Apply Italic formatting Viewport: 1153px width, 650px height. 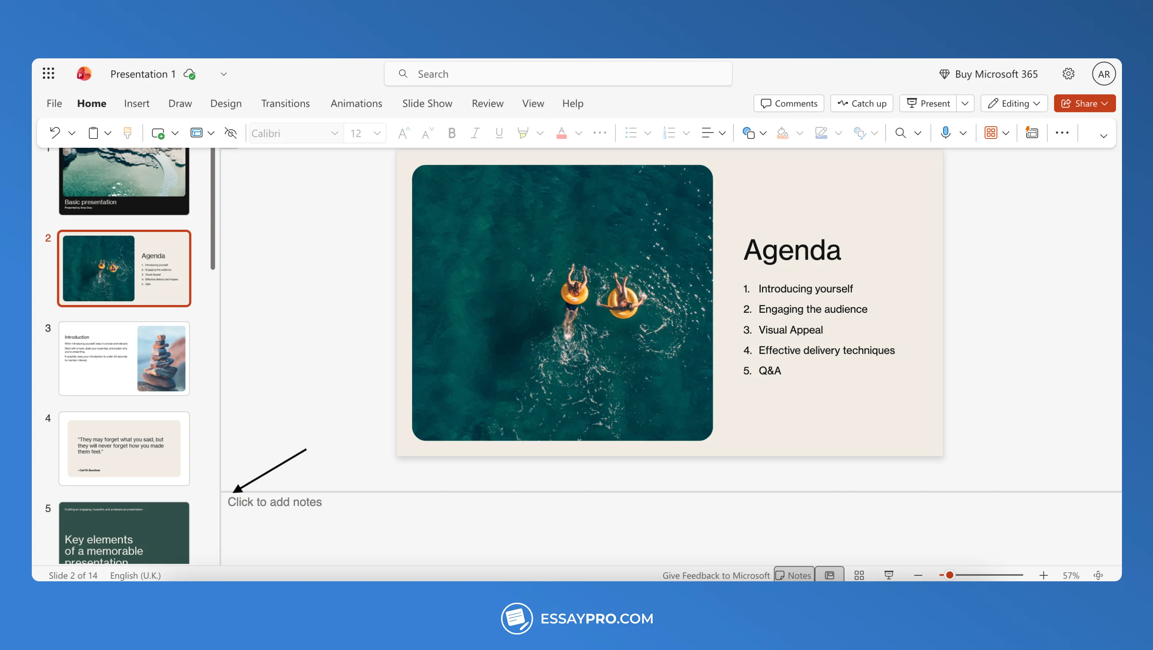tap(475, 133)
